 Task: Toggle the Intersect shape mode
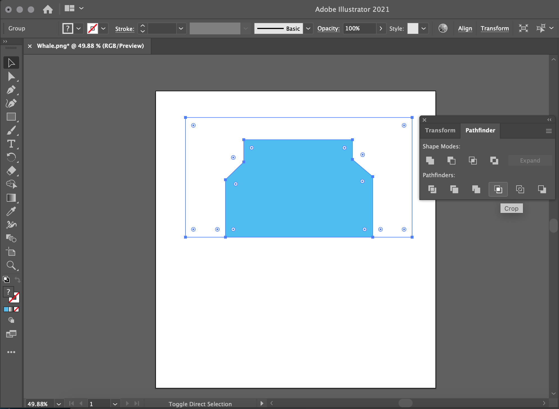(x=473, y=160)
